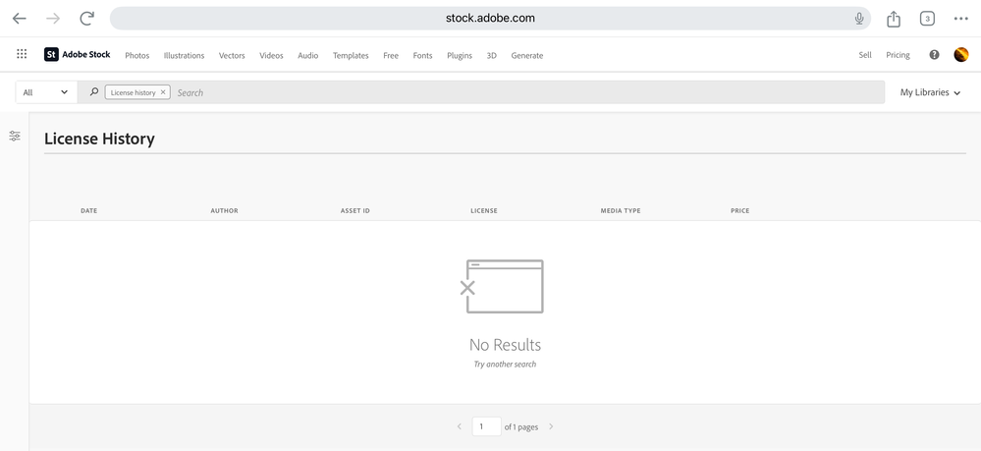Open the Adobe apps grid menu
Viewport: 981px width, 451px height.
click(x=22, y=55)
